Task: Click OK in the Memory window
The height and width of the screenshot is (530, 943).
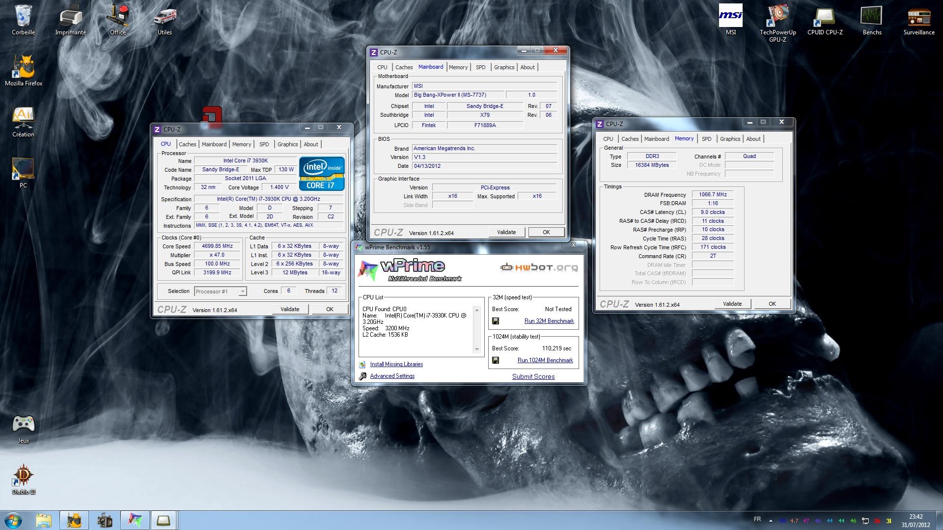Action: [x=772, y=304]
